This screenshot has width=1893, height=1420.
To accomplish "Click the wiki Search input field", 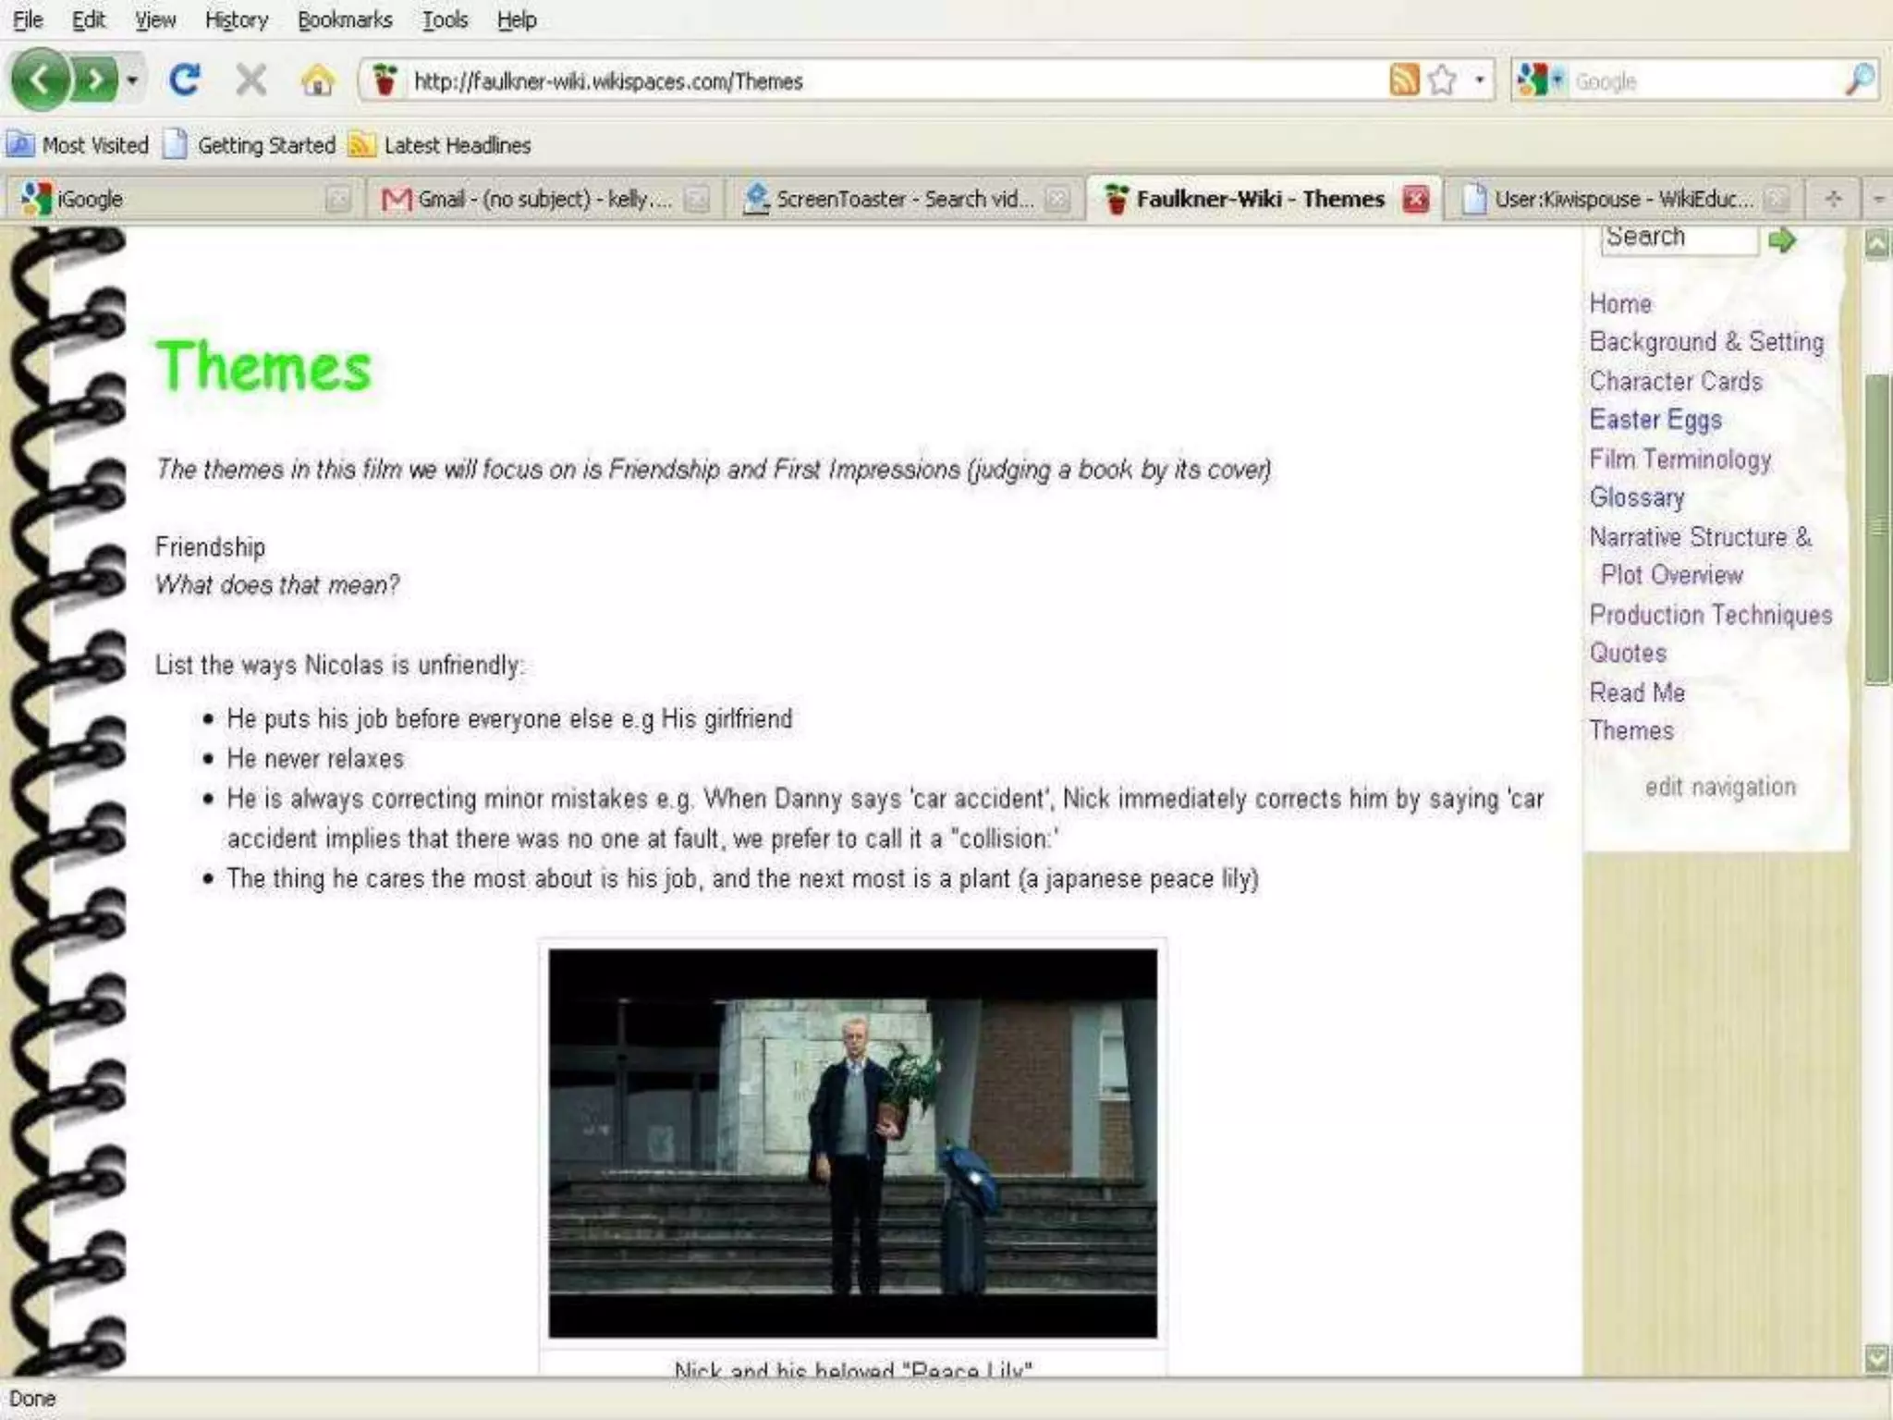I will click(x=1678, y=239).
